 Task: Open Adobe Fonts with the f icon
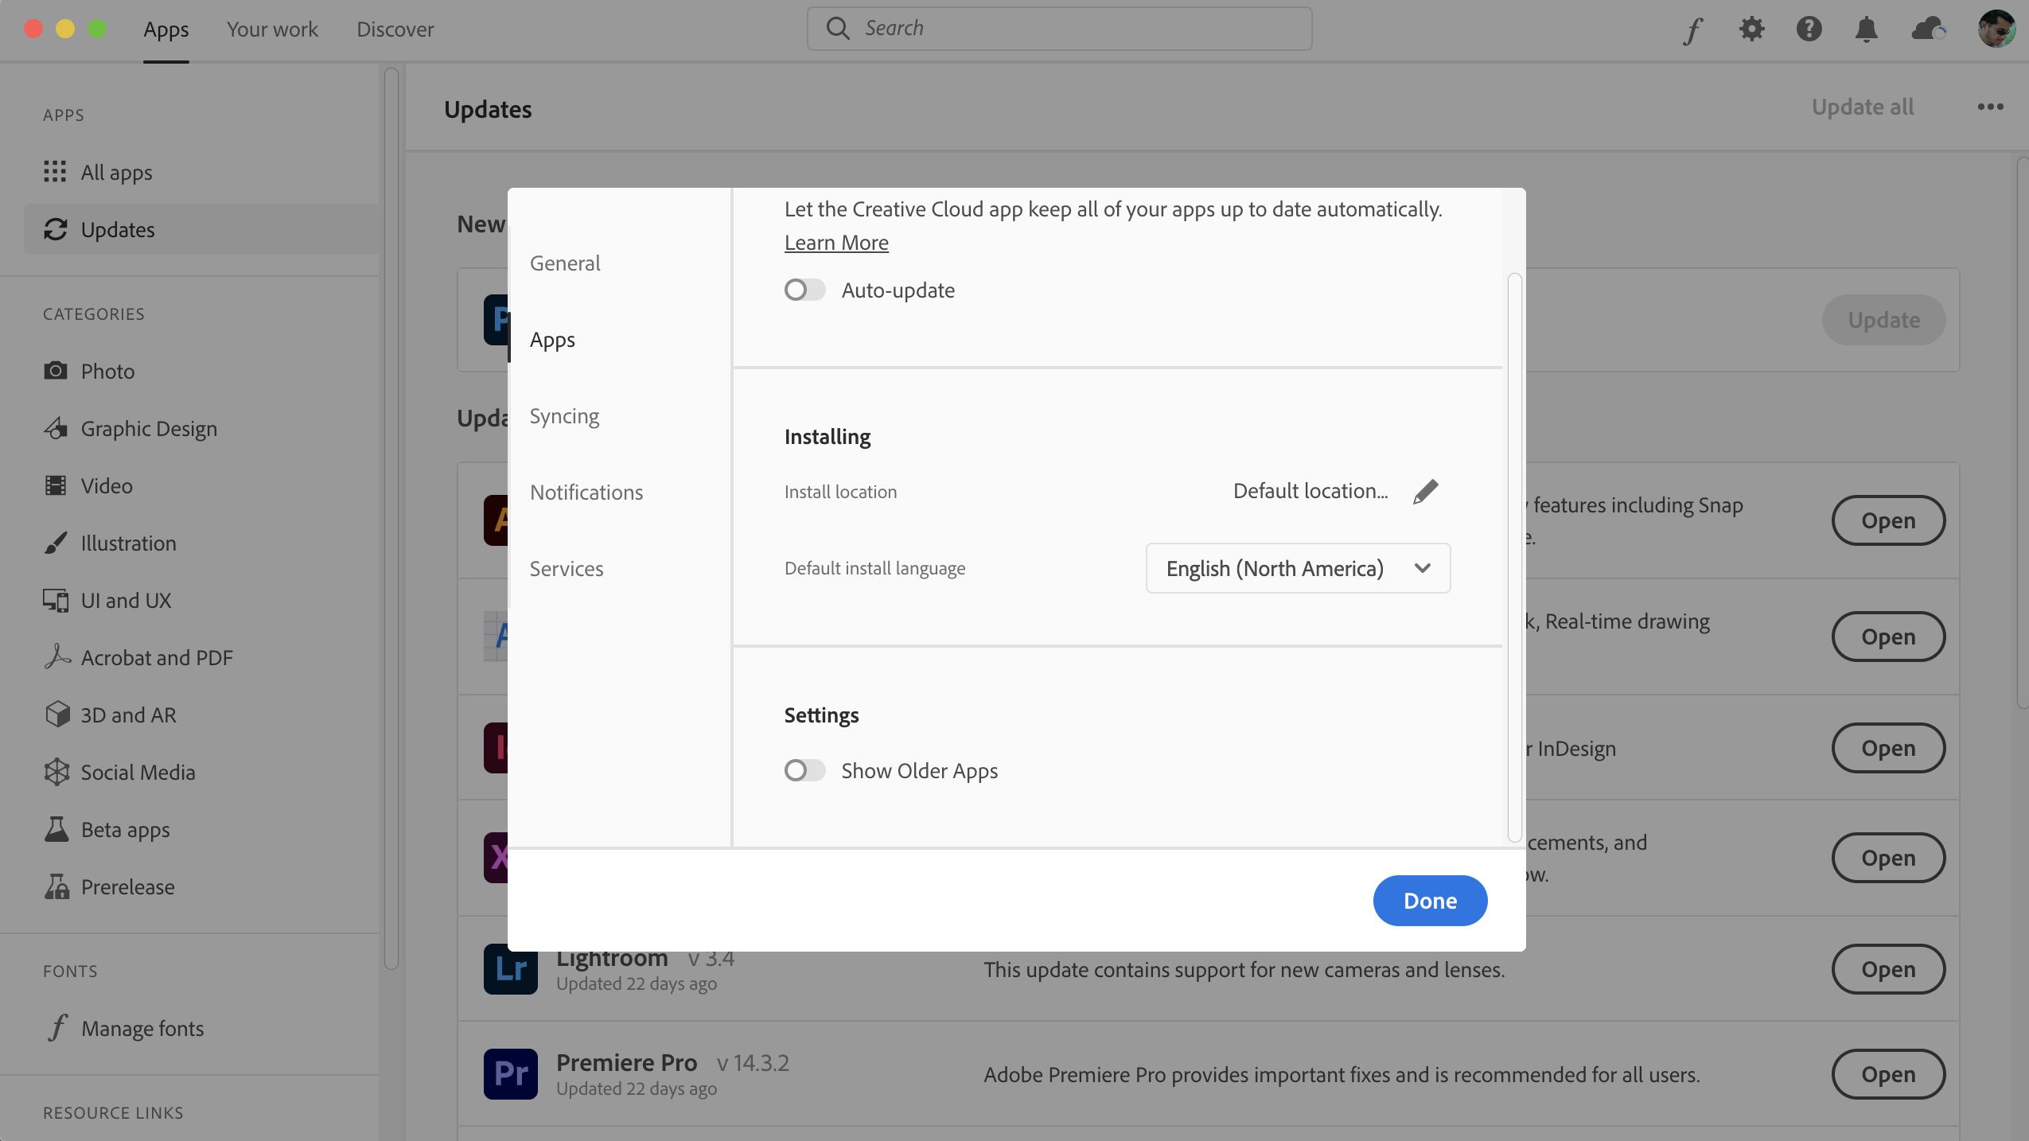point(1692,29)
